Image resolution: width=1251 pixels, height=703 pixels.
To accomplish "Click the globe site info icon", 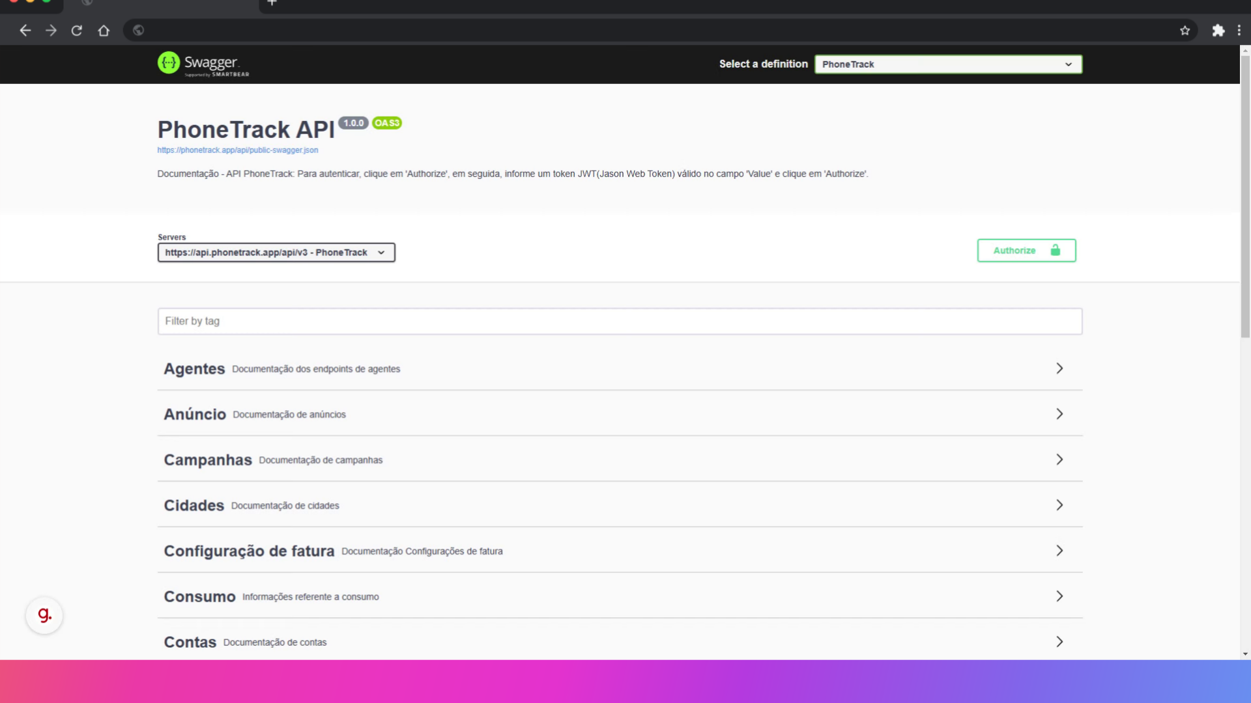I will pyautogui.click(x=138, y=31).
